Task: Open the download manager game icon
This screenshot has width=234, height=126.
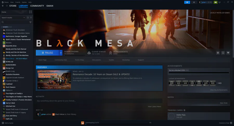Action: [82, 123]
